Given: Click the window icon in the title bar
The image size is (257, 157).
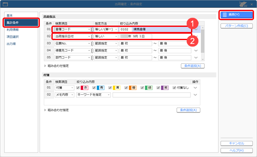Looking at the screenshot, I should pyautogui.click(x=6, y=4).
